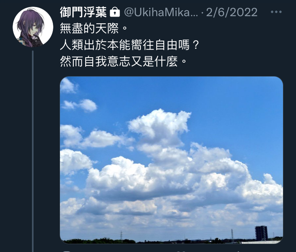Click the purple-haired profile avatar
This screenshot has height=252, width=296.
click(33, 27)
